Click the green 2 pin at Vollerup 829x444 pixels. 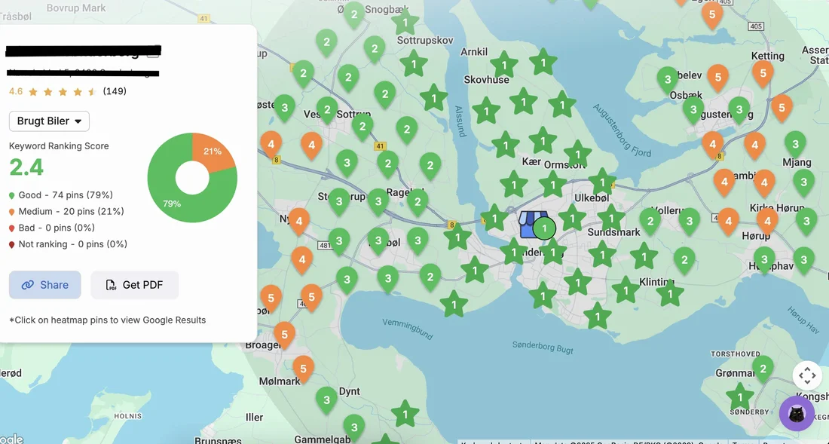click(x=650, y=222)
